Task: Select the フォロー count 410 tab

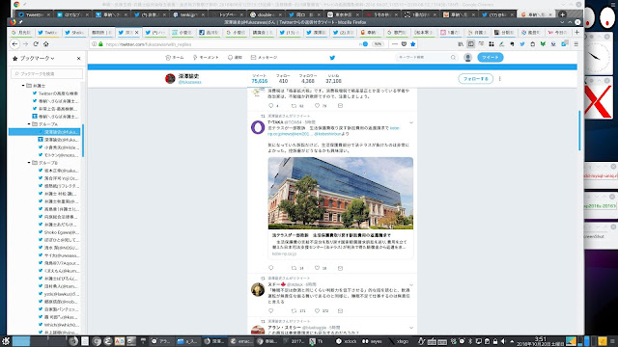Action: pos(283,79)
